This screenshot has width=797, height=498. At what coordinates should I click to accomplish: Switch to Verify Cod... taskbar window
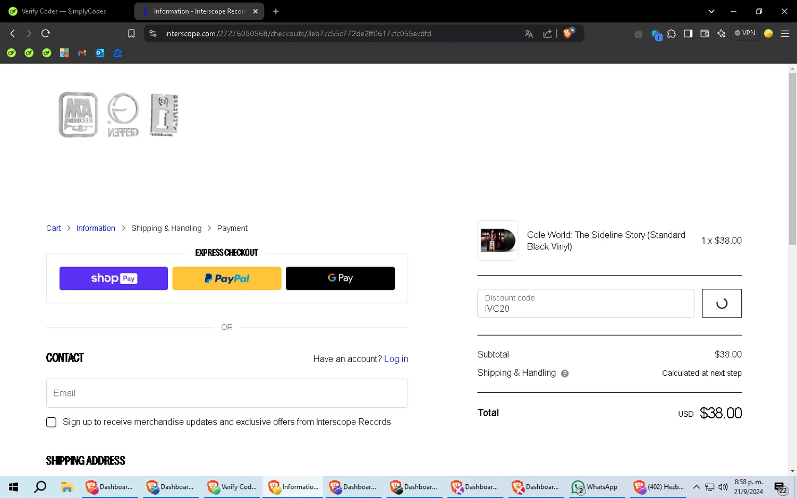pos(233,487)
